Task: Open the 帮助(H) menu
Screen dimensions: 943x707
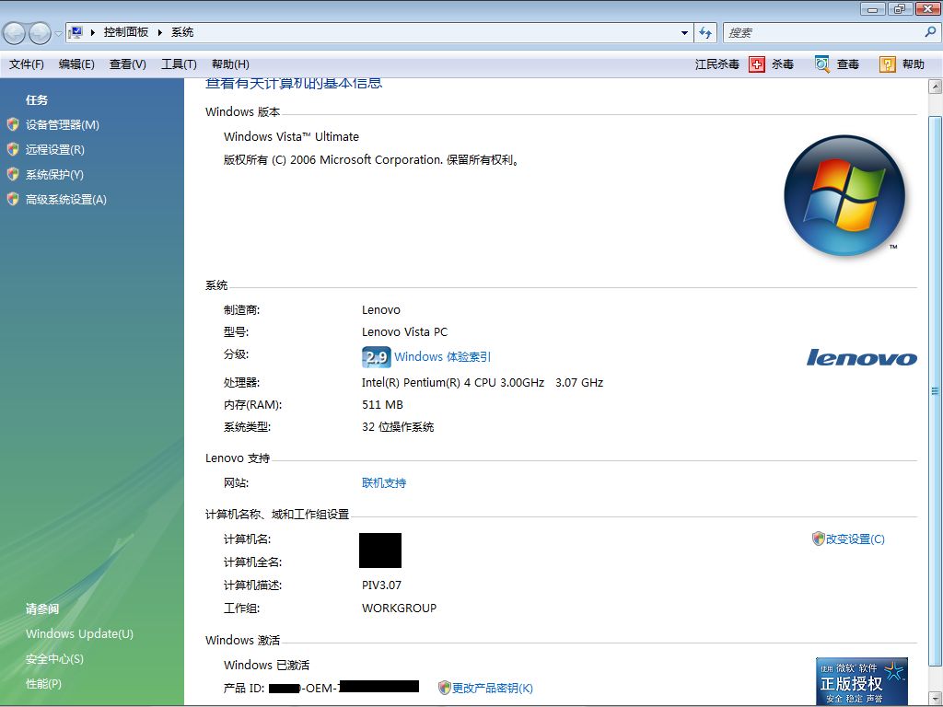Action: tap(230, 64)
